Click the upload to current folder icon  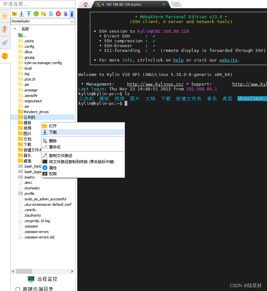tap(29, 14)
